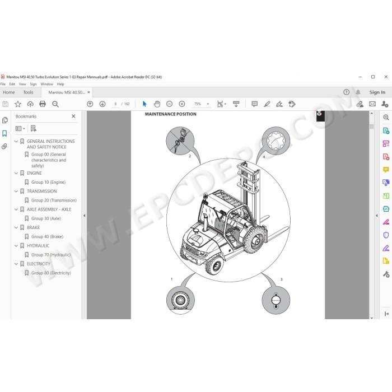The height and width of the screenshot is (392, 392).
Task: Click vertical scrollbar down arrow
Action: (372, 318)
